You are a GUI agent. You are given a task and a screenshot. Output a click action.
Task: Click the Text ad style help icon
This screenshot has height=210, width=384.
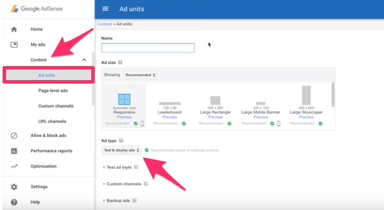(136, 167)
